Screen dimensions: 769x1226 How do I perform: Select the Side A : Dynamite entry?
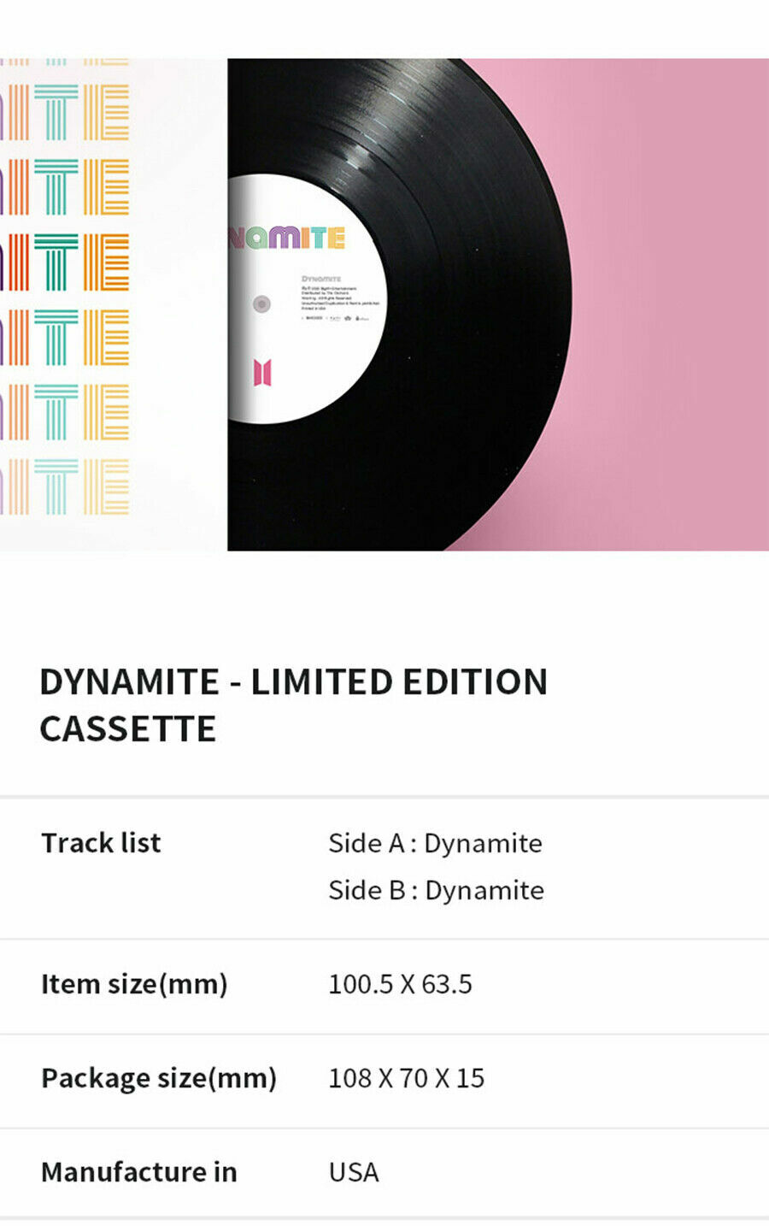(435, 843)
